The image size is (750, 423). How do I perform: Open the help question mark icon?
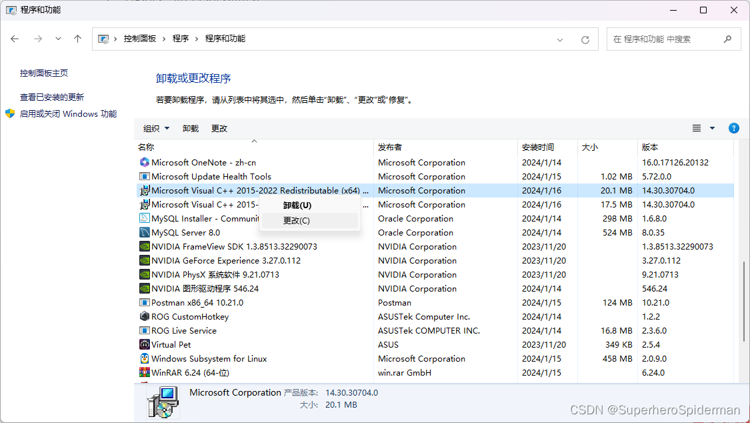[734, 128]
